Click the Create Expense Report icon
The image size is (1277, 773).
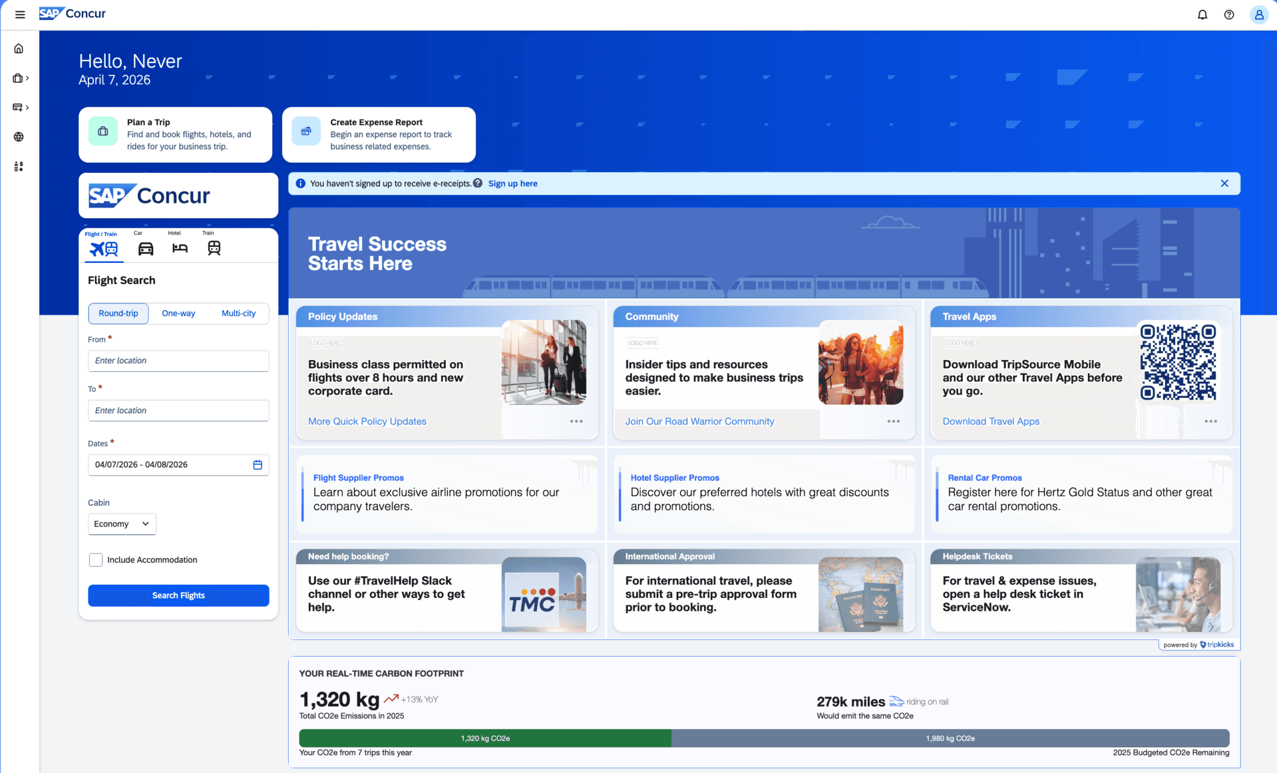(306, 131)
